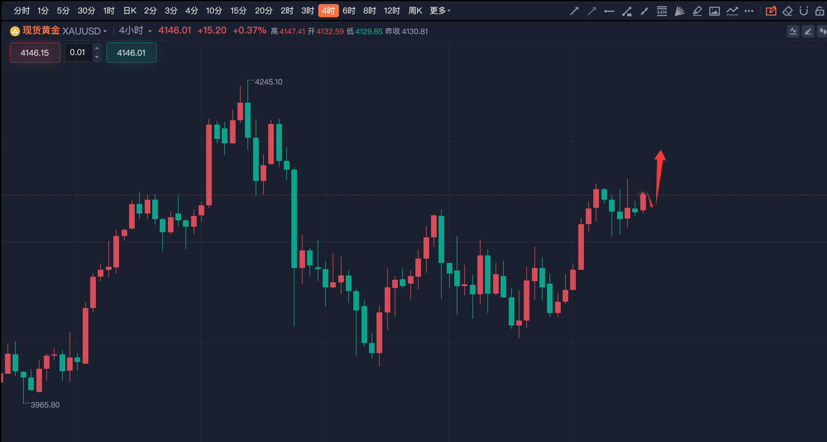Open the XAUUSD symbol dropdown
Viewport: 827px width, 442px height.
(x=84, y=31)
